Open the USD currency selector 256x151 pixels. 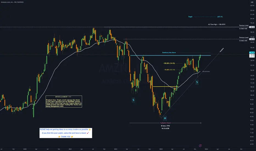252,2
